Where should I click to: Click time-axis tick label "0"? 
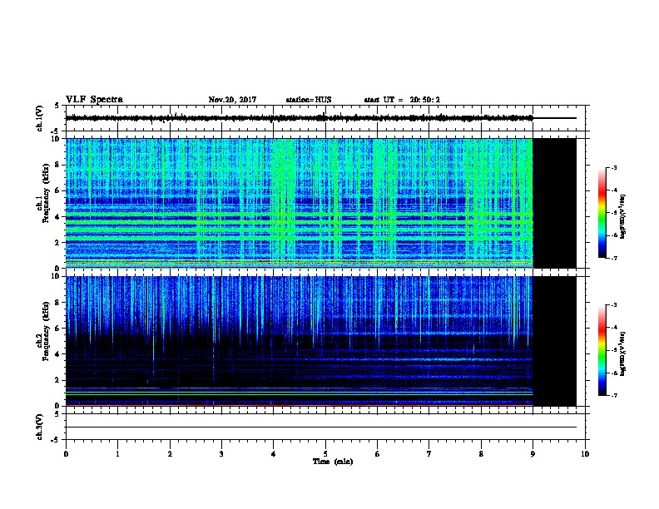point(66,453)
